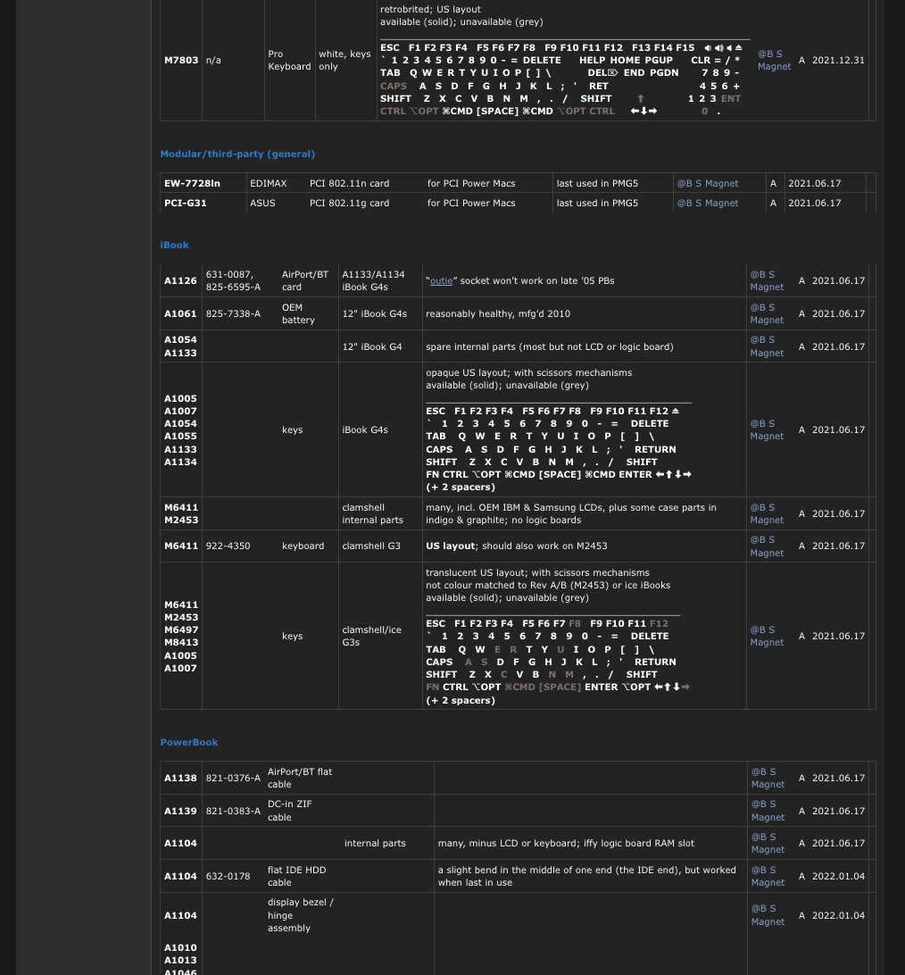Select "many, minus LCD or keyboard" description
Screen dimensions: 905x975
566,844
